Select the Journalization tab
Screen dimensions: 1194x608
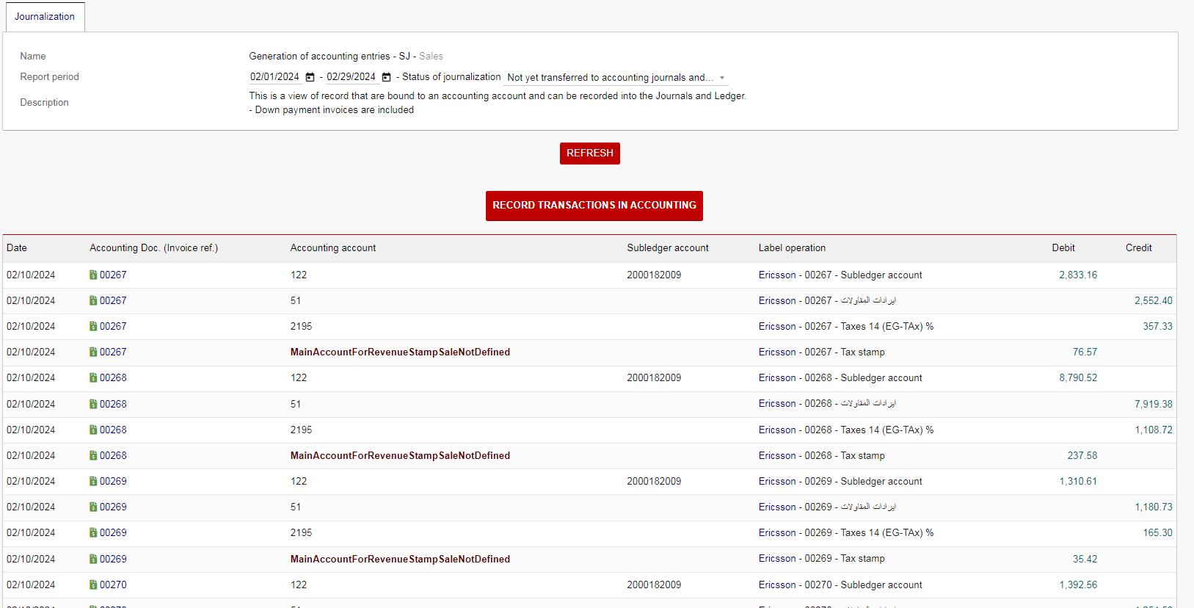coord(45,16)
